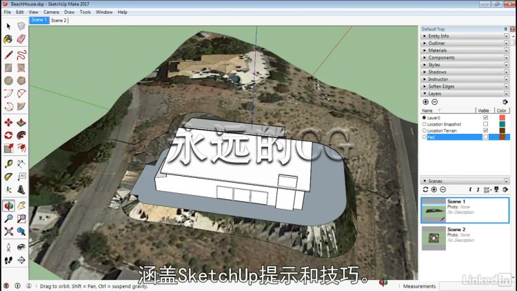517x291 pixels.
Task: Activate the Pan hand tool
Action: [21, 205]
